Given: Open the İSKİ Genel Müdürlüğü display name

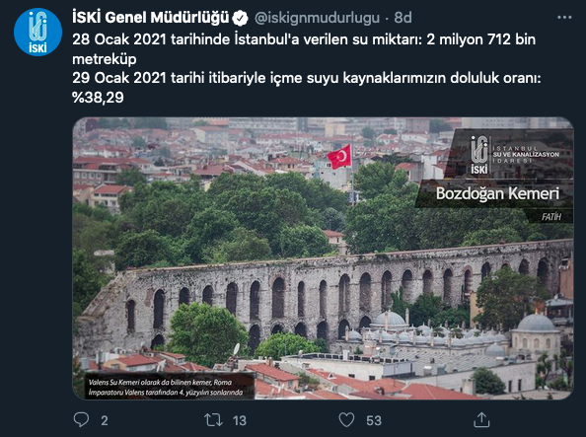Looking at the screenshot, I should click(x=150, y=18).
